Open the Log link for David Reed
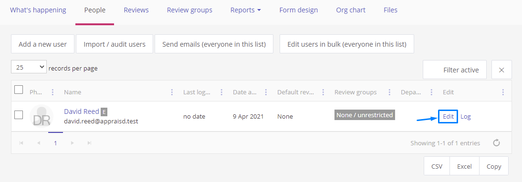This screenshot has height=182, width=522. (x=465, y=117)
